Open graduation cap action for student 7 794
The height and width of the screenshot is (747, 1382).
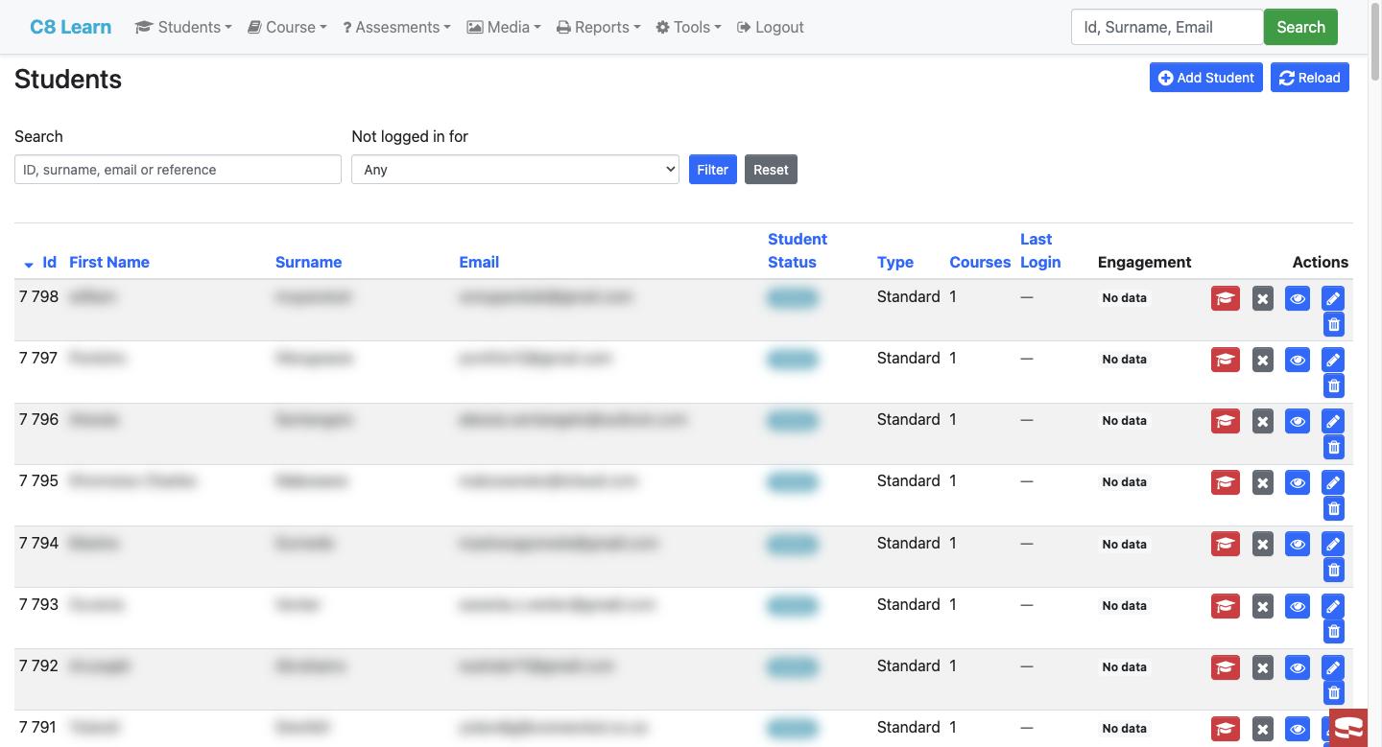pyautogui.click(x=1226, y=545)
